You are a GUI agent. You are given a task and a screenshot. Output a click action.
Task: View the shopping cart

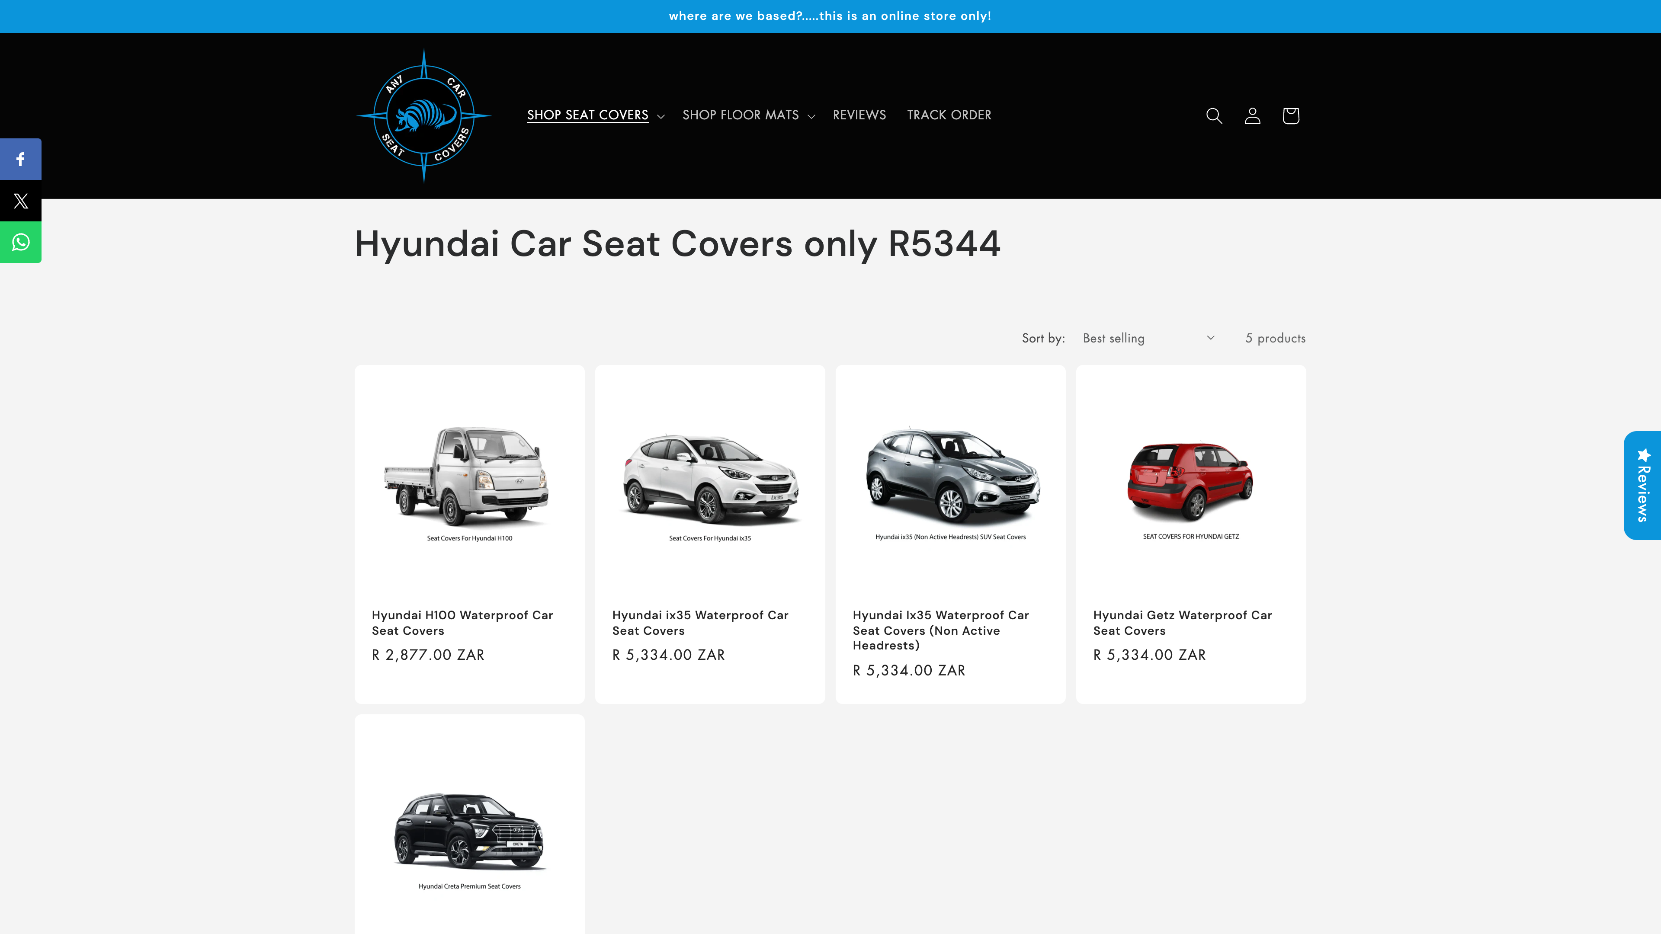(1290, 116)
